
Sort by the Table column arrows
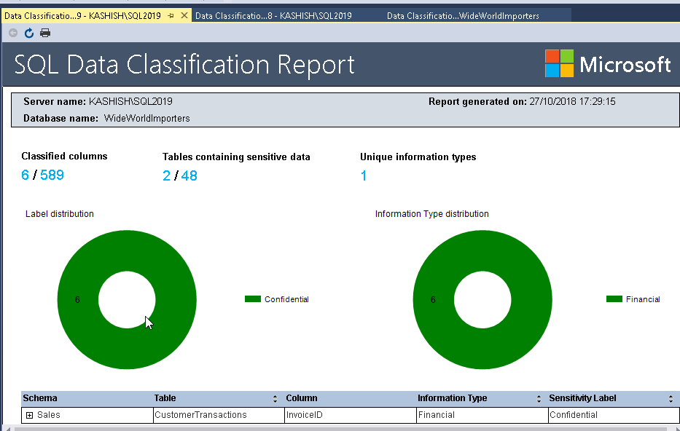coord(275,399)
